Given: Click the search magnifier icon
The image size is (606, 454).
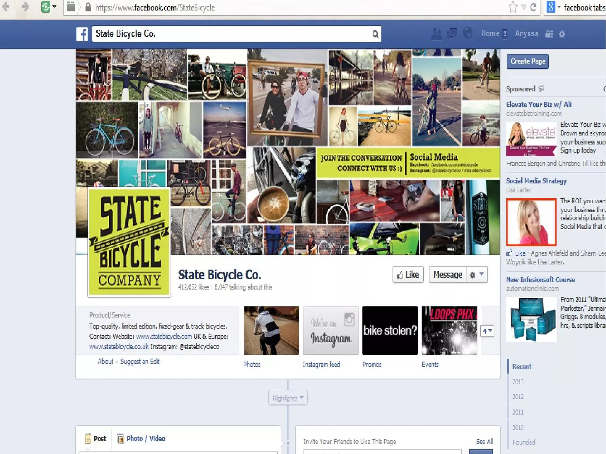Looking at the screenshot, I should click(x=375, y=34).
